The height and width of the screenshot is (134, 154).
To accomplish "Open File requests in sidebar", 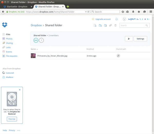I will coord(12,56).
